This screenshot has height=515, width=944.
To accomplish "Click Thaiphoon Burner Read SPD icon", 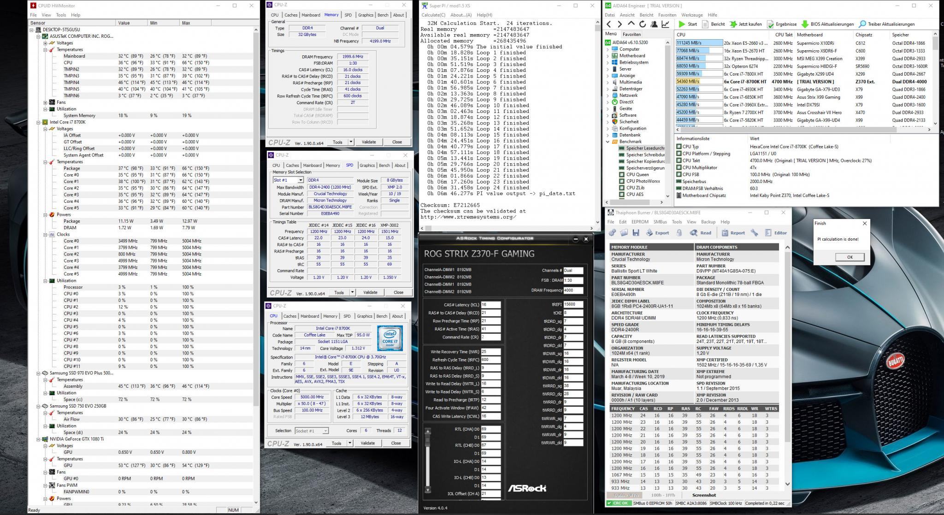I will coord(693,233).
